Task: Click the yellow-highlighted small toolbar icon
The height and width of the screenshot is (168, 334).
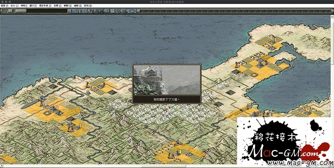Action: tap(112, 11)
